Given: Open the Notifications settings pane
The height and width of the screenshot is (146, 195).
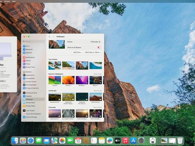Looking at the screenshot, I should point(29,57).
